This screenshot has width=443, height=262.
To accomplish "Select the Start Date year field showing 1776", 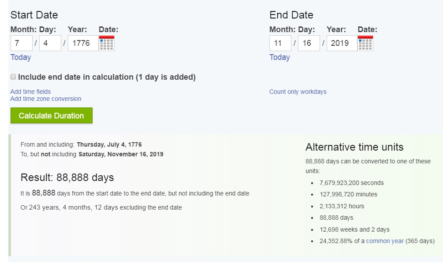I will 83,43.
